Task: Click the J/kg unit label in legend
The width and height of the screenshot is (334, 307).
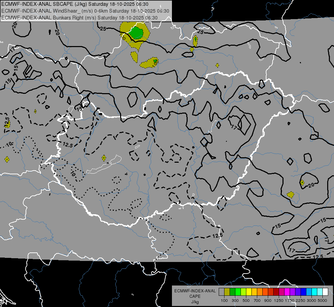Action: 195,302
